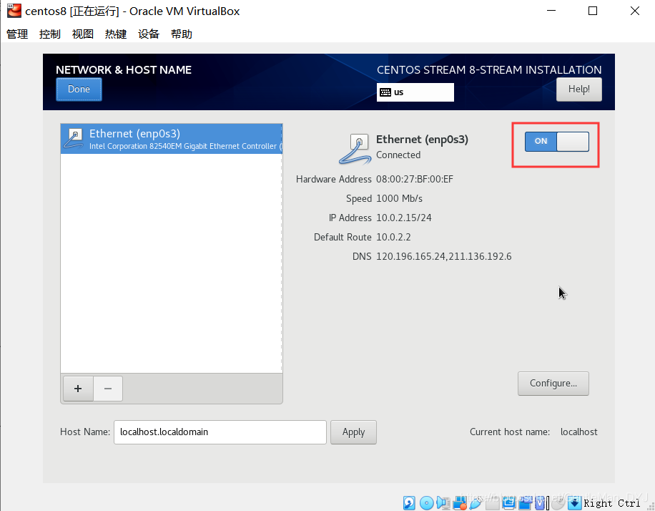Open the 帮助 menu
The height and width of the screenshot is (511, 655).
182,34
